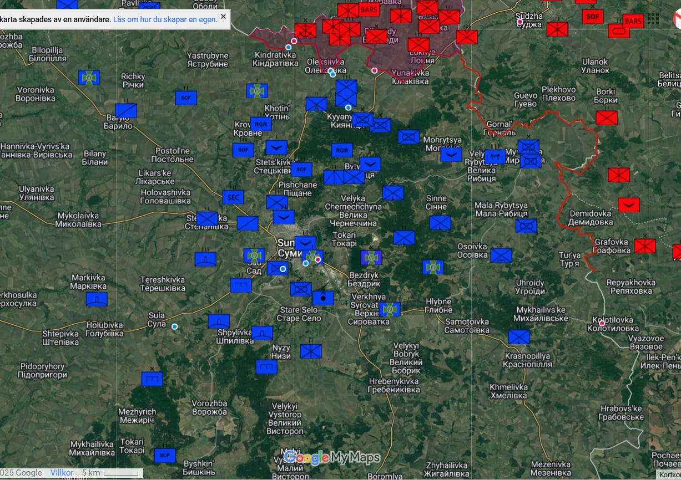Select the blue SOF marker below Krovne
This screenshot has height=480, width=681.
(x=243, y=150)
